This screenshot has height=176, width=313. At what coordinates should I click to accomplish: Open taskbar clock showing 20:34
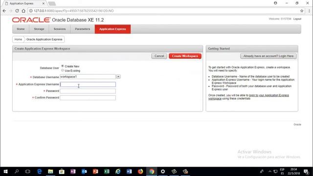pos(293,172)
